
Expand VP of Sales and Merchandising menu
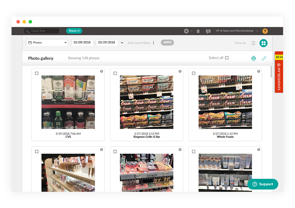(x=237, y=31)
